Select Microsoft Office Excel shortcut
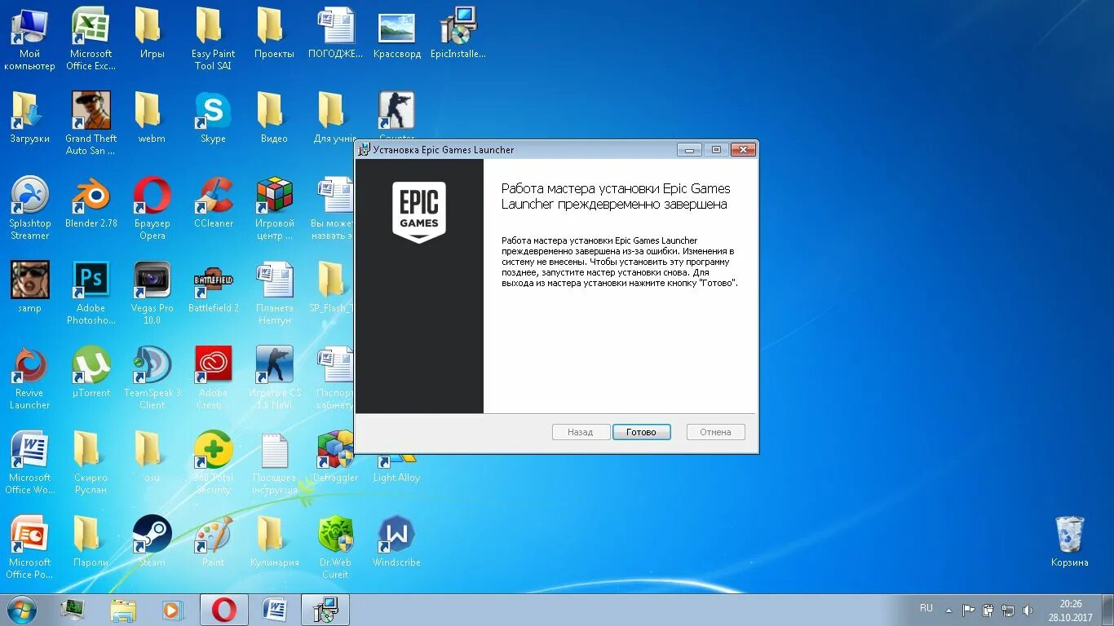The width and height of the screenshot is (1114, 626). 91,38
